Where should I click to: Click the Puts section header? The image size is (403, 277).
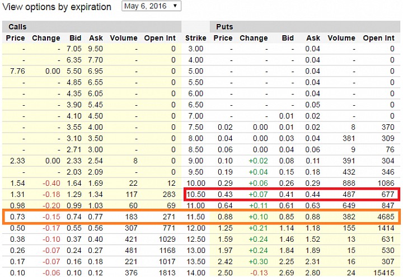224,27
